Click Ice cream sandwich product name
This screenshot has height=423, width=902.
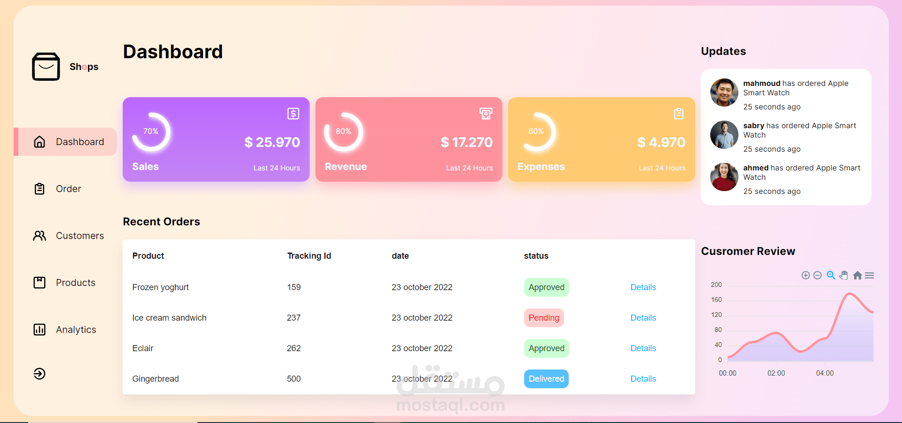pos(169,318)
